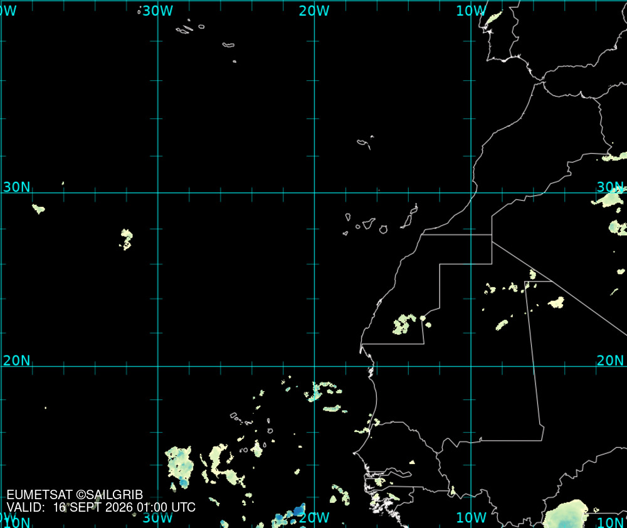
Task: Click the 30N latitude label on left
Action: click(16, 187)
